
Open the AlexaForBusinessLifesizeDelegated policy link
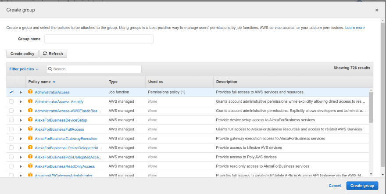point(68,148)
